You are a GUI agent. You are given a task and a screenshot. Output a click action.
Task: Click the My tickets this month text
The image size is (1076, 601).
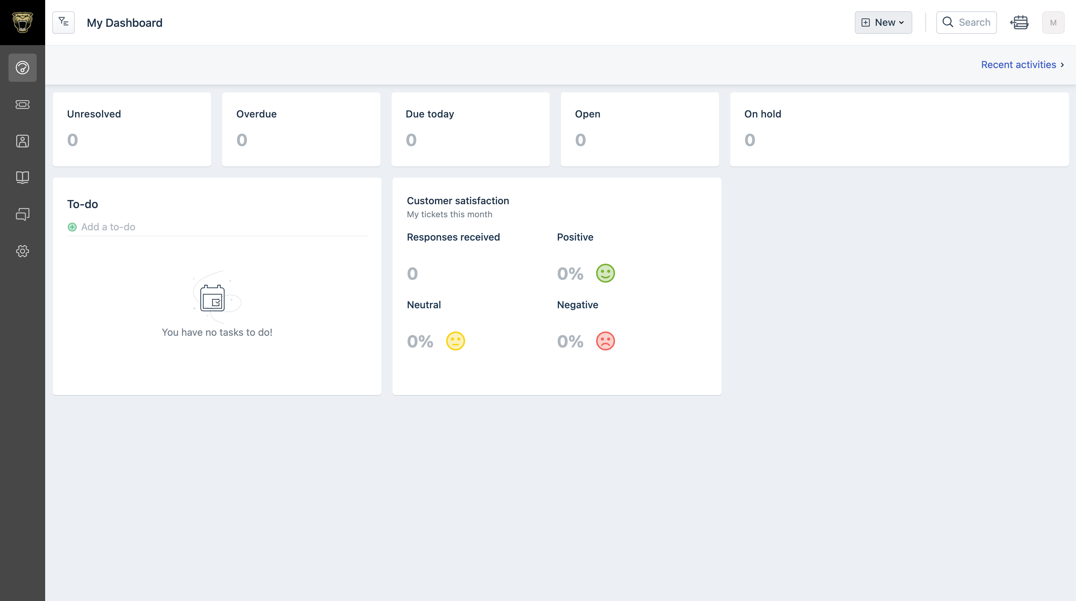point(449,214)
